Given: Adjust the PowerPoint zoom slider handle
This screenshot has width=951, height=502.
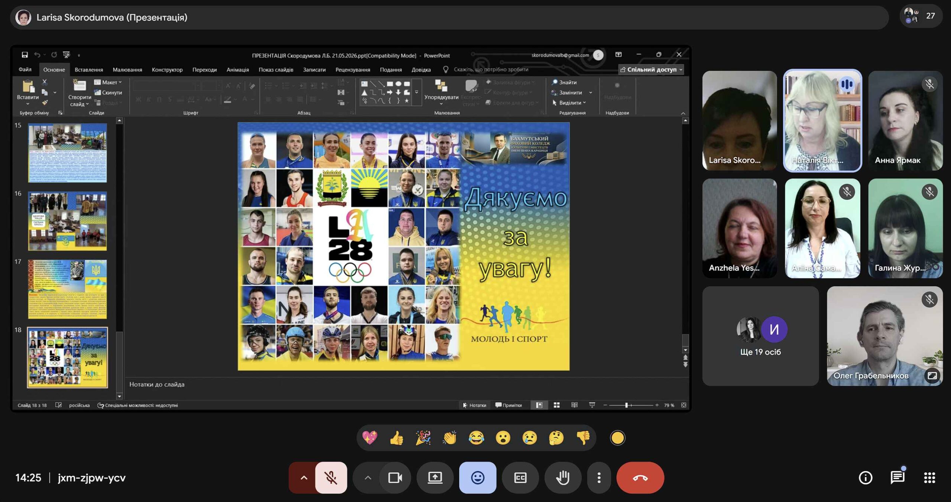Looking at the screenshot, I should pos(627,405).
